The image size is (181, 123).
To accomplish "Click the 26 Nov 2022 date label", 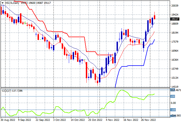I will pyautogui.click(x=148, y=120).
